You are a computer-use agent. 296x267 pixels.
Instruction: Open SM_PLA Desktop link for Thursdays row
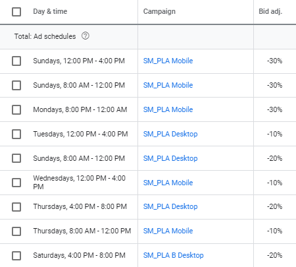[x=170, y=206]
